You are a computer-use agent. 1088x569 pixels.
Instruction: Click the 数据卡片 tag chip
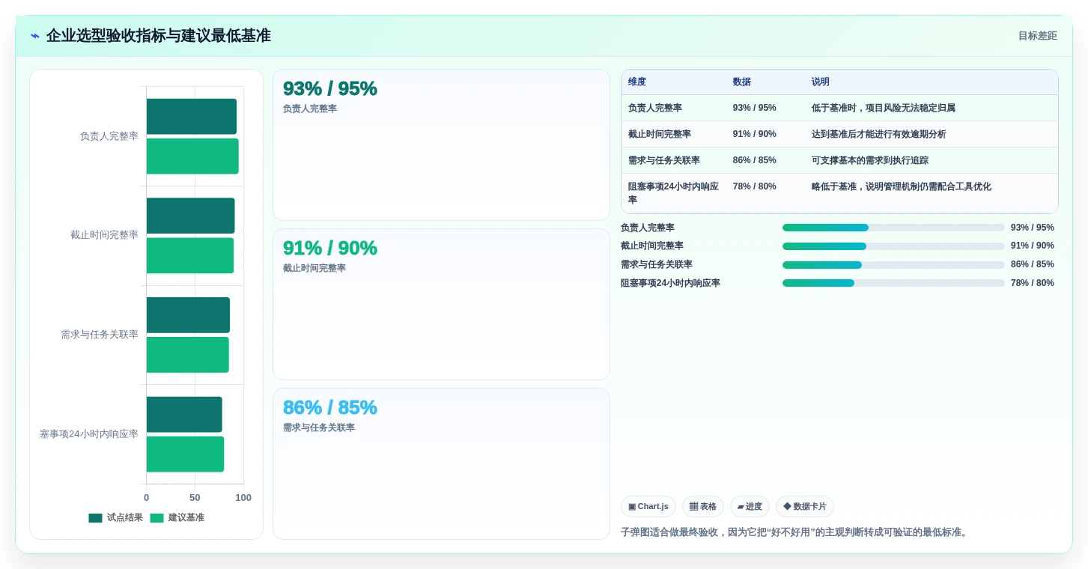pyautogui.click(x=805, y=507)
